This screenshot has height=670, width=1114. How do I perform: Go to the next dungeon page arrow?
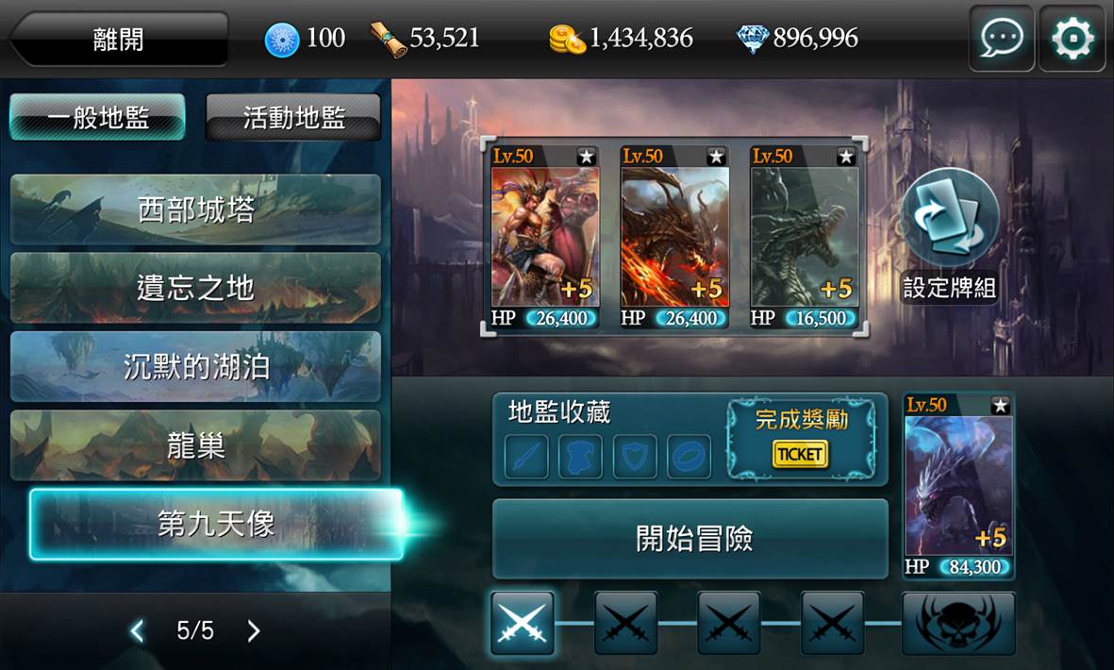coord(254,630)
